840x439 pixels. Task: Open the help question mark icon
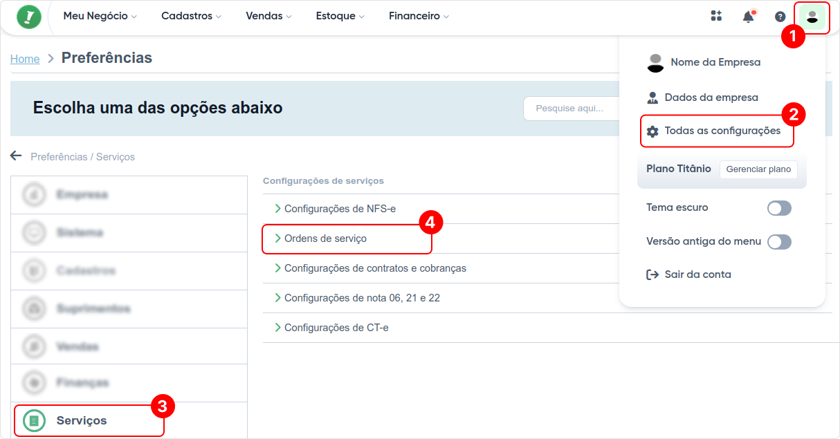click(780, 17)
